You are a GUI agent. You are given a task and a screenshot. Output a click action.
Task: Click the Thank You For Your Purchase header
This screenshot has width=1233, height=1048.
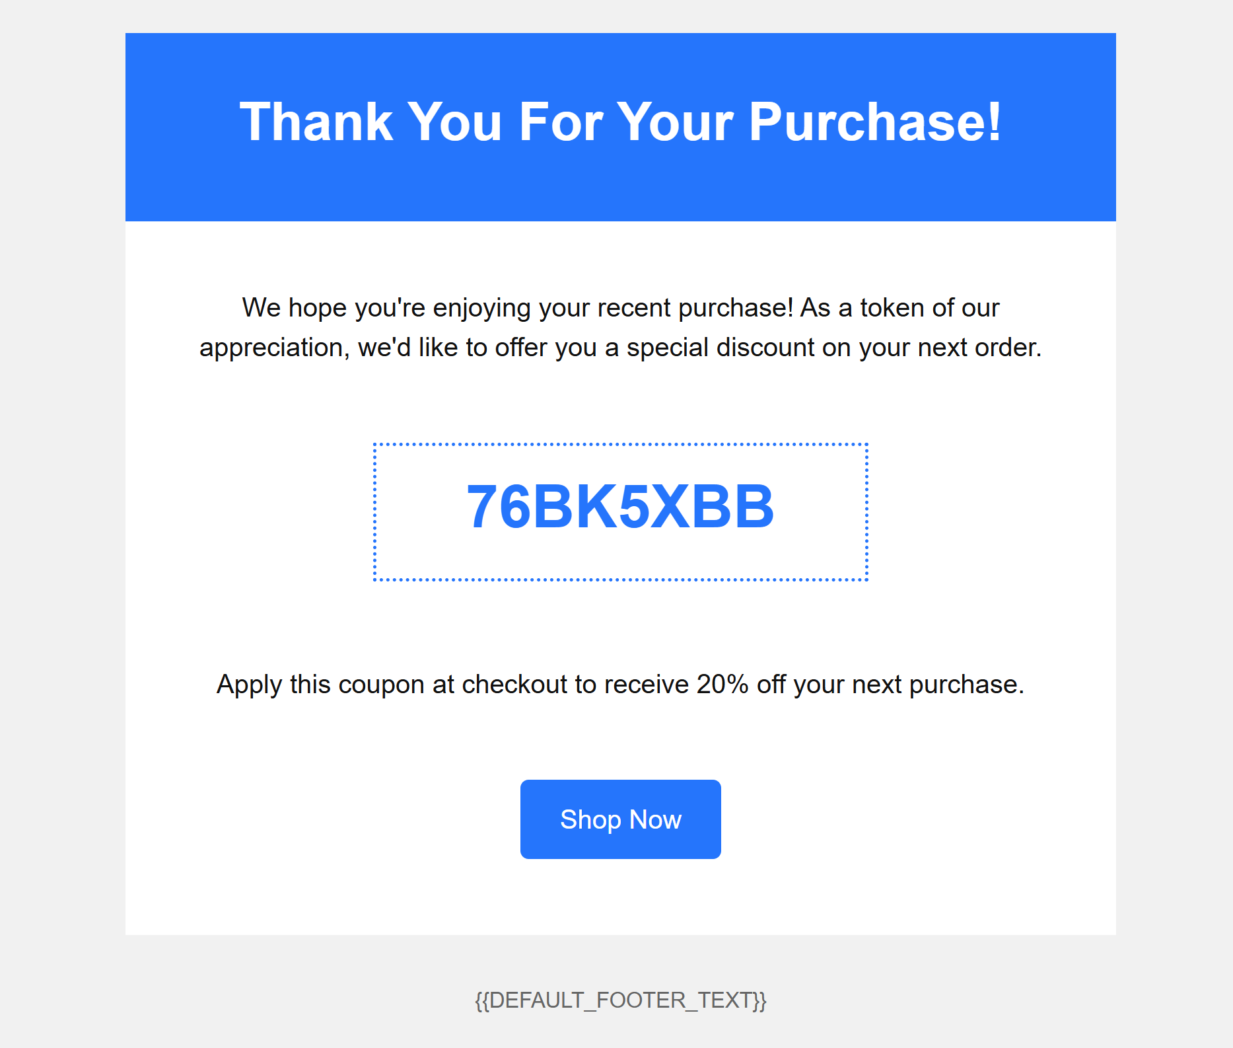(x=619, y=121)
